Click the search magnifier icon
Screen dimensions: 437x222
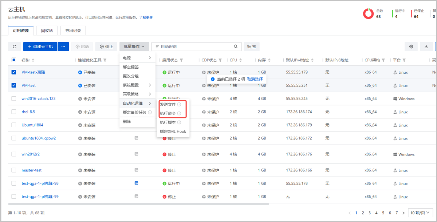(x=236, y=47)
